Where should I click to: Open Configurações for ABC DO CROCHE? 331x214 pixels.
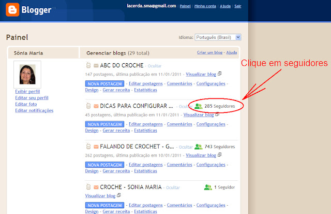point(210,83)
